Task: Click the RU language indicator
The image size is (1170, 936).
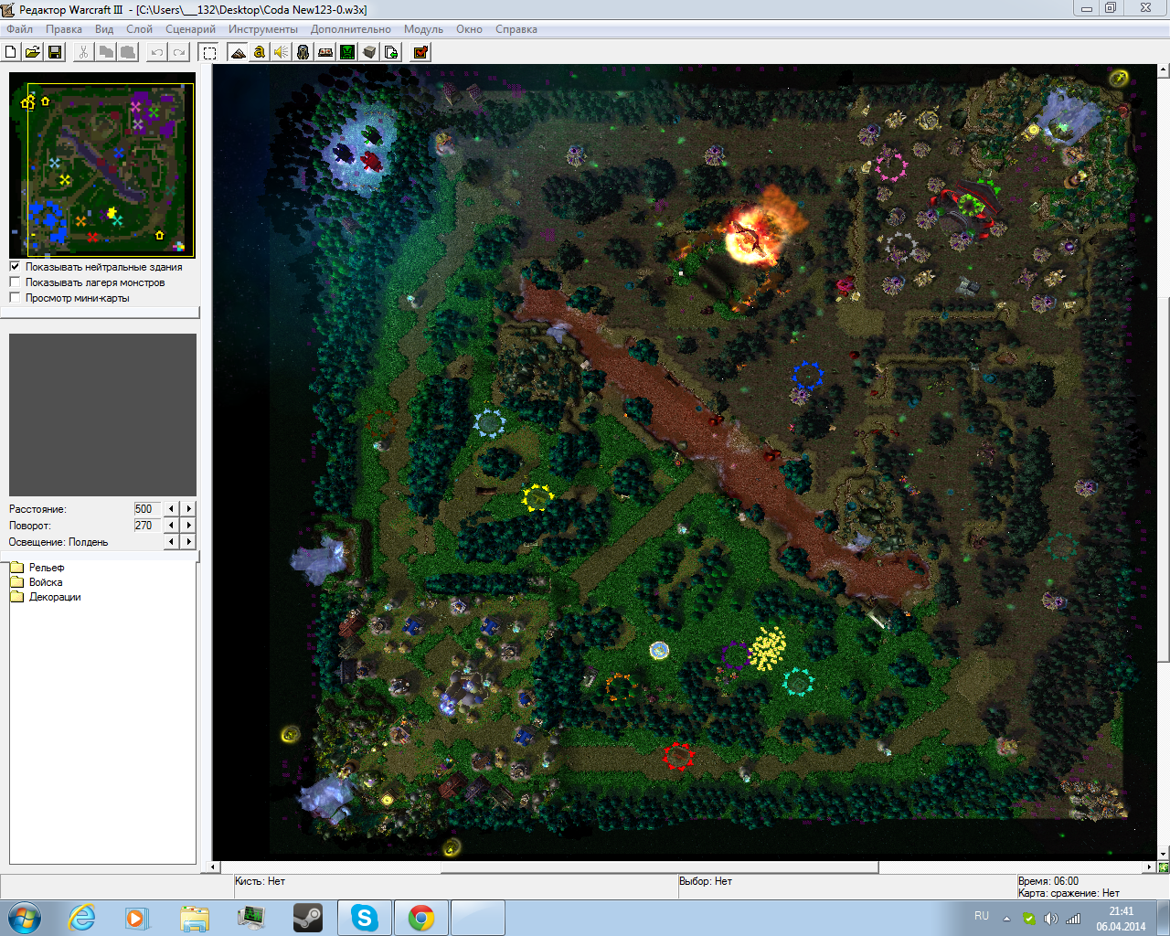Action: point(982,916)
